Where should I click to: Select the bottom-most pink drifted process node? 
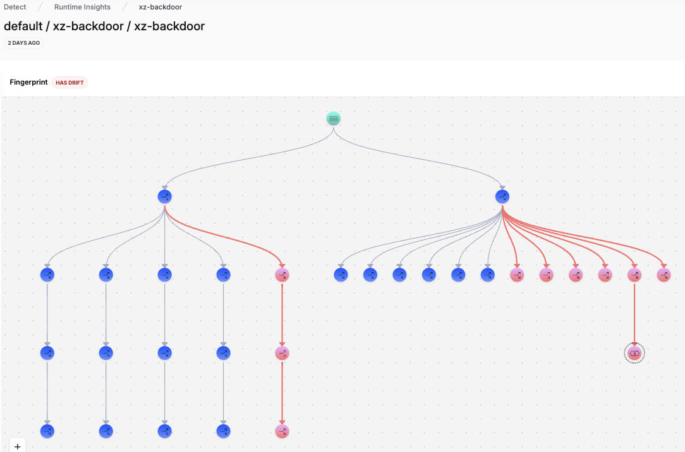pos(281,431)
